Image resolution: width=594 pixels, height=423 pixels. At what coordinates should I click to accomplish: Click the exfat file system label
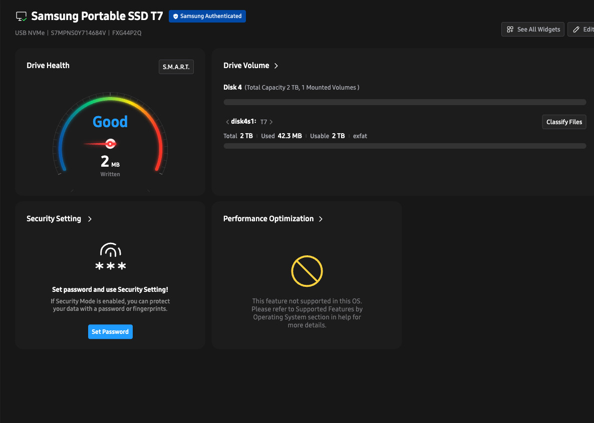point(360,136)
